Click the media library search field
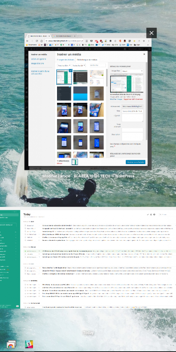 (x=98, y=65)
